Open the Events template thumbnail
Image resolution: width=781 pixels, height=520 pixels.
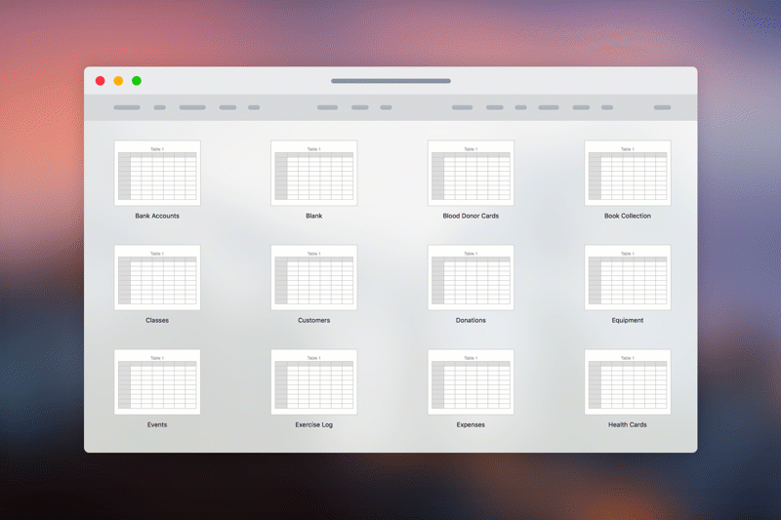pyautogui.click(x=157, y=381)
